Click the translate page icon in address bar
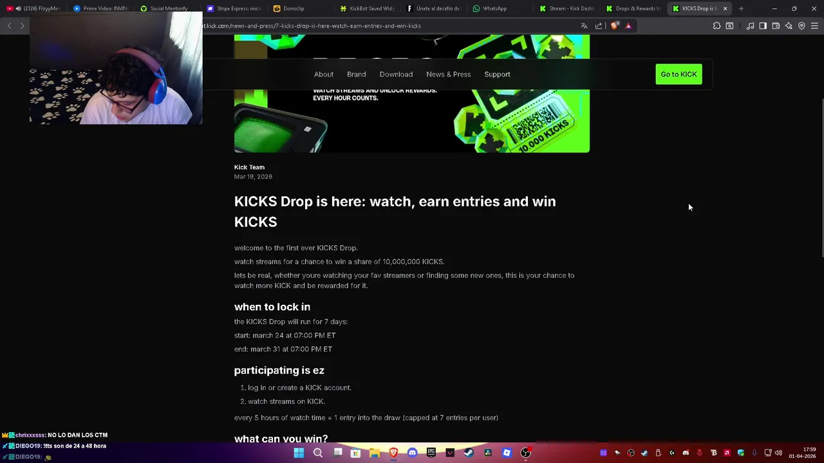The height and width of the screenshot is (463, 824). pos(584,26)
